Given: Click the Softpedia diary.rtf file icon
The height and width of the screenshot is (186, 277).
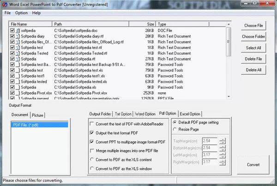Looking at the screenshot, I should click(x=18, y=36).
